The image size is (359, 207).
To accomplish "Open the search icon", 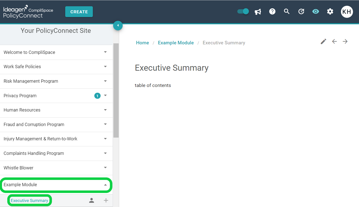I will pos(287,12).
